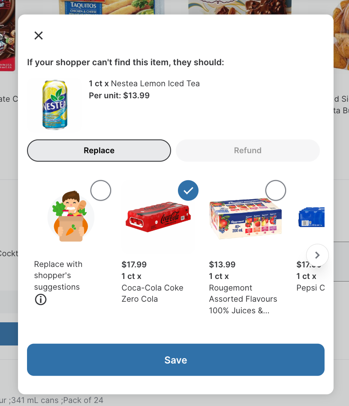Click the Rougemont juice box image

pos(246,218)
